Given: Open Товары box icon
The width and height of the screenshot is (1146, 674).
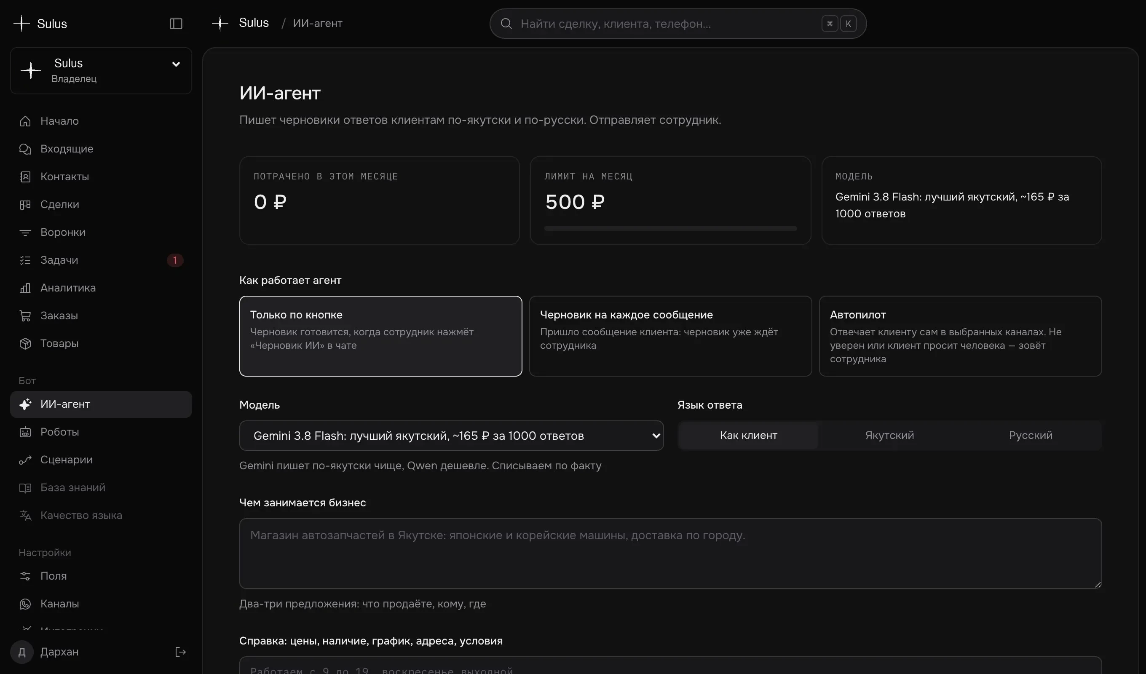Looking at the screenshot, I should pos(25,343).
